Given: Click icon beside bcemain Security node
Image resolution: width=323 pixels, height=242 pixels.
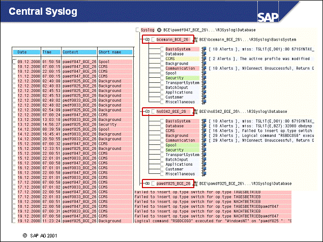Looking at the screenshot, I should (x=203, y=78).
